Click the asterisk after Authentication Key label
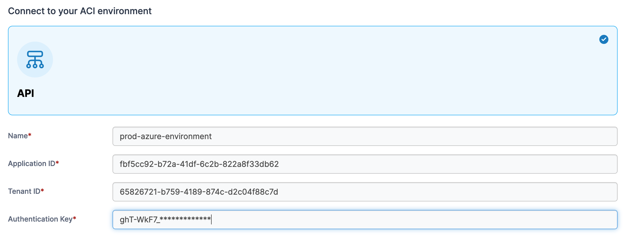This screenshot has width=625, height=238. pyautogui.click(x=75, y=218)
